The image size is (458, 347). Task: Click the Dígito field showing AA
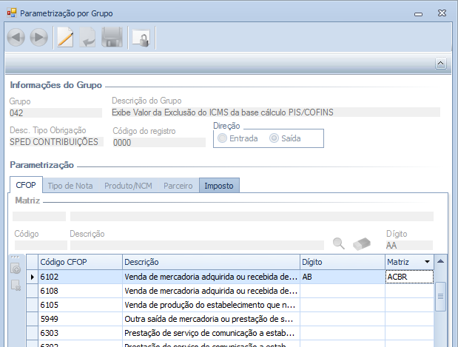(x=409, y=246)
